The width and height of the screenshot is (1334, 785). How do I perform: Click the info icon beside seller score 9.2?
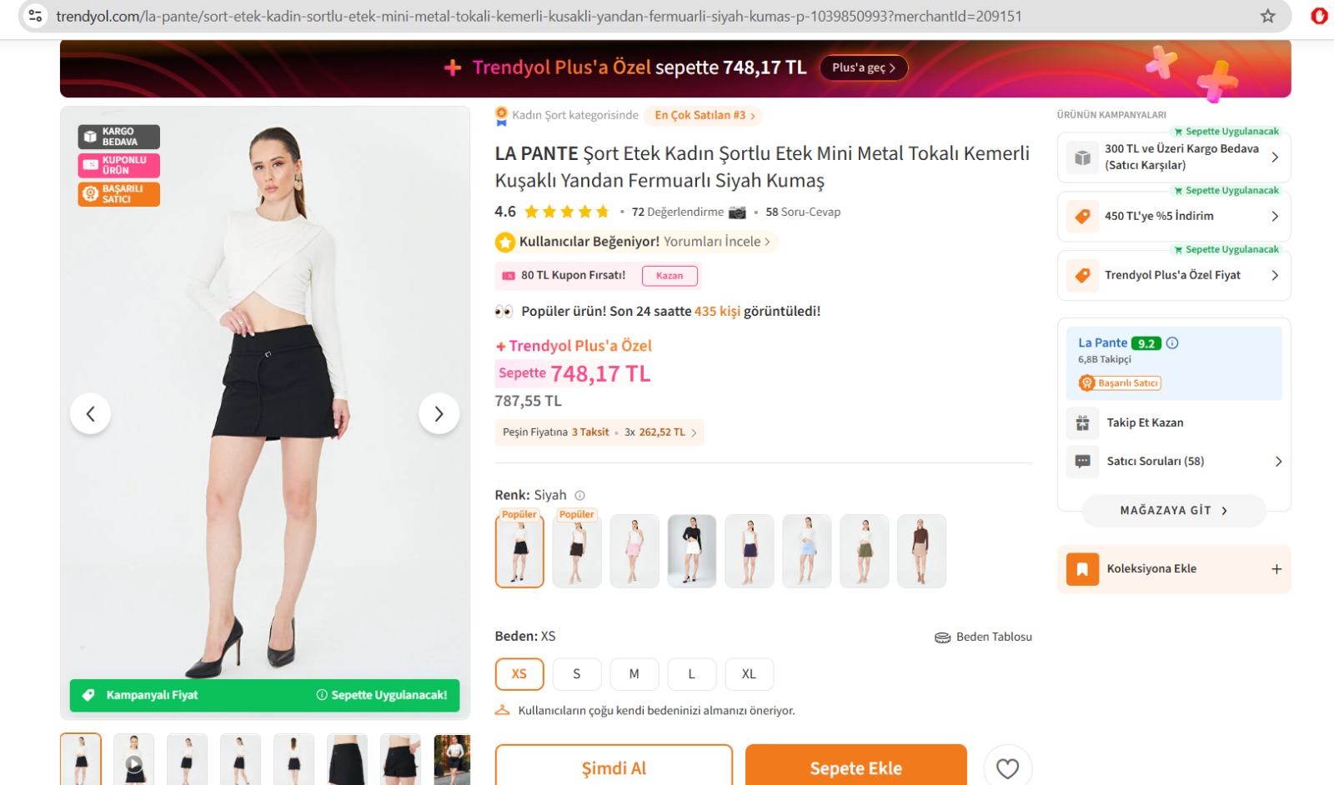click(1172, 342)
